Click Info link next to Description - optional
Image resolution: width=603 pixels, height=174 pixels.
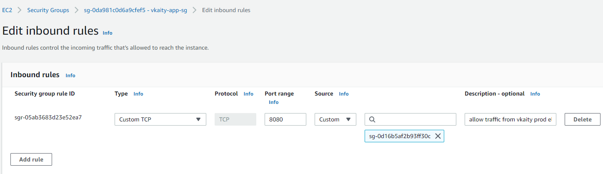(x=535, y=94)
